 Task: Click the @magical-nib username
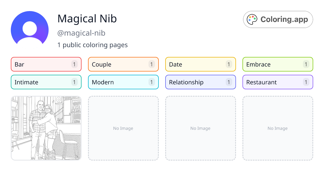(x=81, y=33)
